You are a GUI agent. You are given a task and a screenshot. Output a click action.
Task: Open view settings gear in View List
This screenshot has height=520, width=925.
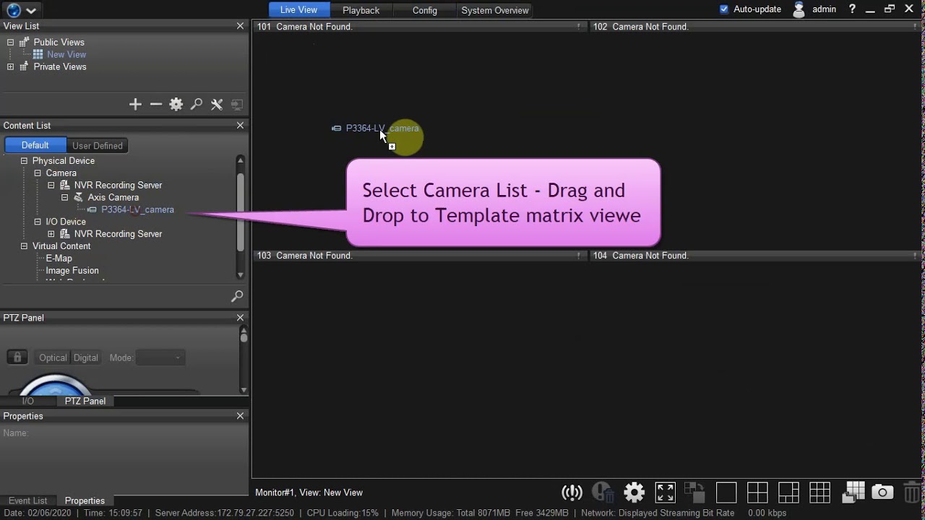pyautogui.click(x=176, y=105)
